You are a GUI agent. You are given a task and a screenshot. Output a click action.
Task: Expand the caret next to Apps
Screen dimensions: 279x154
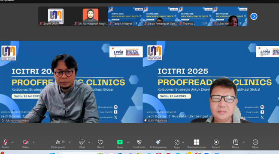click(183, 142)
